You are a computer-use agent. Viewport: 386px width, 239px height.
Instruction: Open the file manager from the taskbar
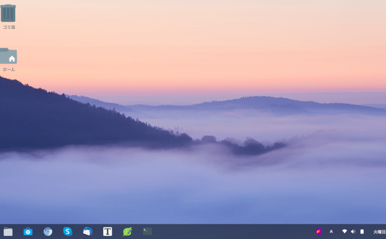(x=8, y=232)
